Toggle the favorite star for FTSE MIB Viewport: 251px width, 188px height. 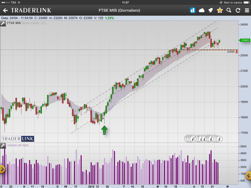pyautogui.click(x=220, y=11)
